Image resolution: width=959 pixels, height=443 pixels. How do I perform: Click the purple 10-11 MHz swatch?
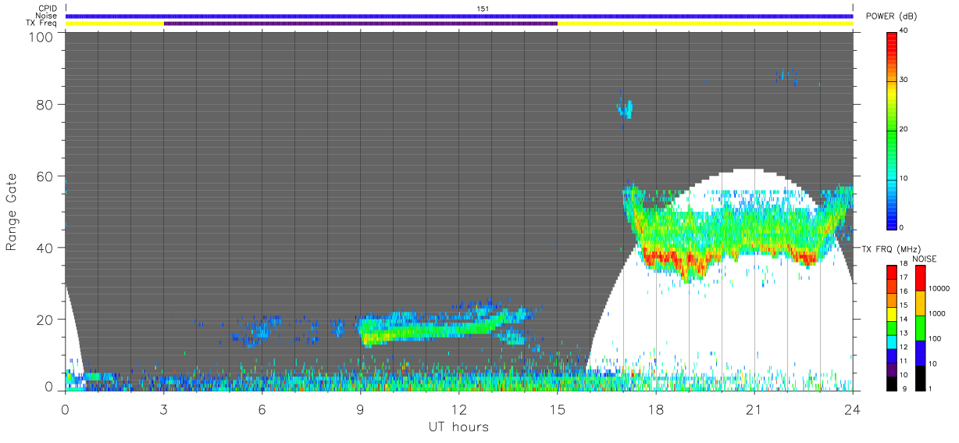[x=892, y=370]
